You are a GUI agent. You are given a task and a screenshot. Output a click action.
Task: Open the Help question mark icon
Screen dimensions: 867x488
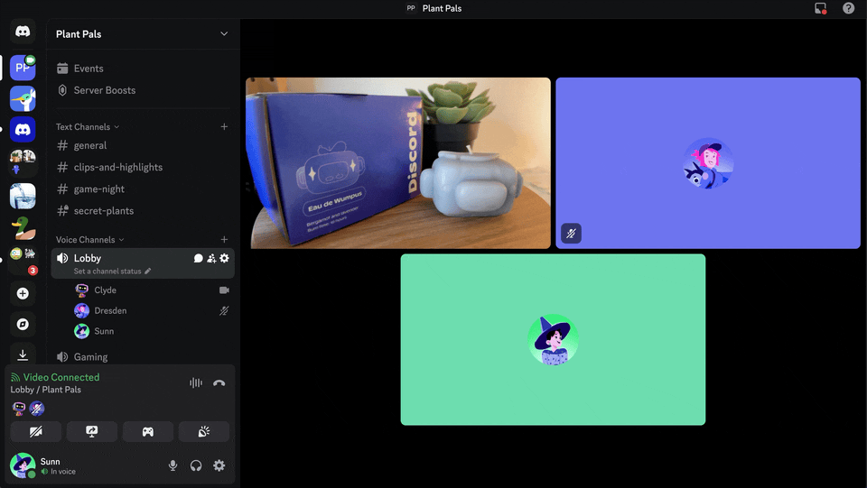[x=848, y=8]
